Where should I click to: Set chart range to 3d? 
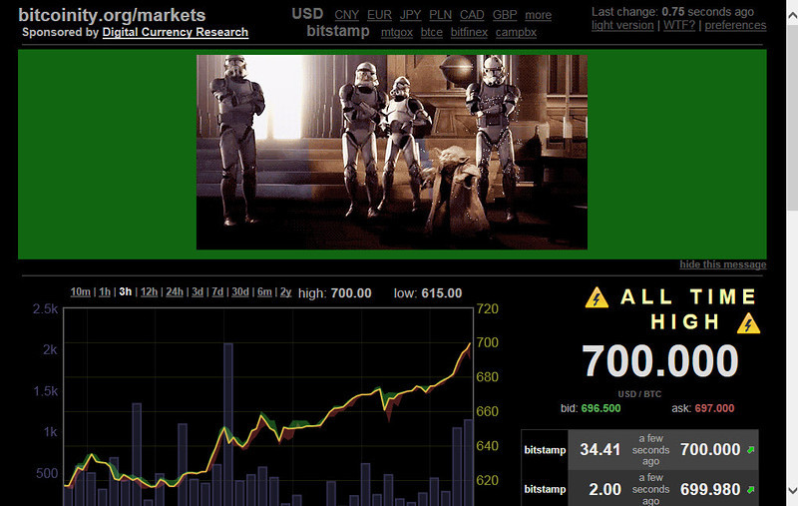(x=198, y=291)
